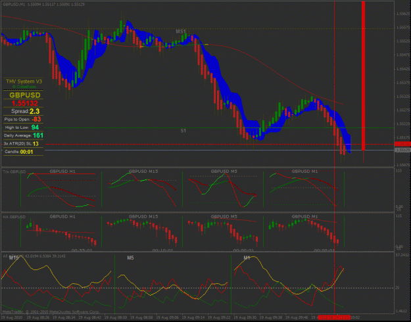
Task: Click the 19 Aug 09:14 time label
Action: [x=193, y=317]
